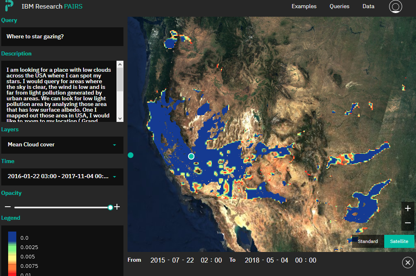Zoom in the map with plus button
416x276 pixels.
[408, 209]
